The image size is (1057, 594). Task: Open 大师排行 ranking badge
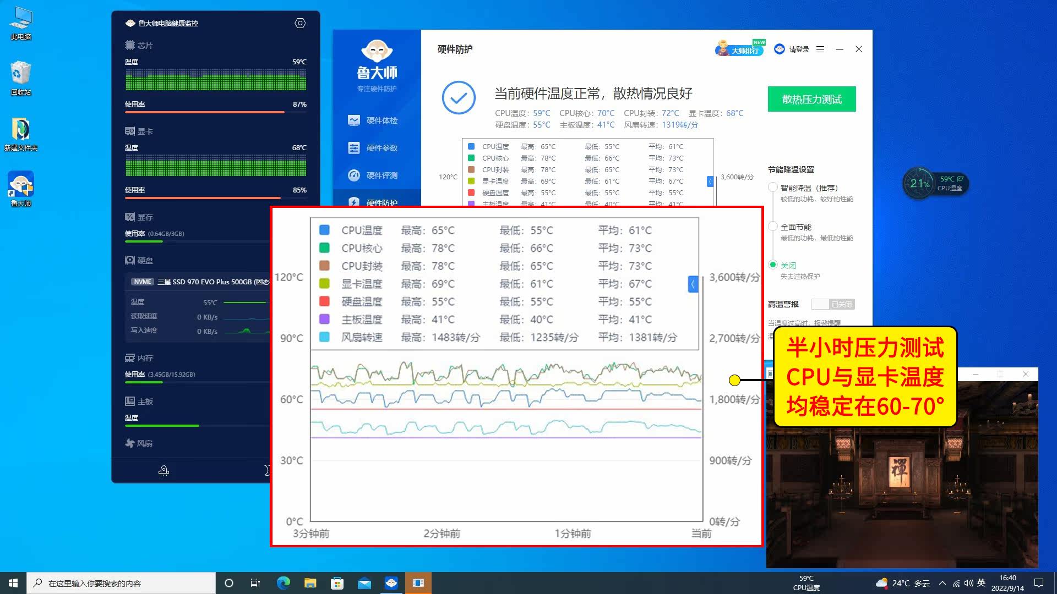pyautogui.click(x=740, y=49)
